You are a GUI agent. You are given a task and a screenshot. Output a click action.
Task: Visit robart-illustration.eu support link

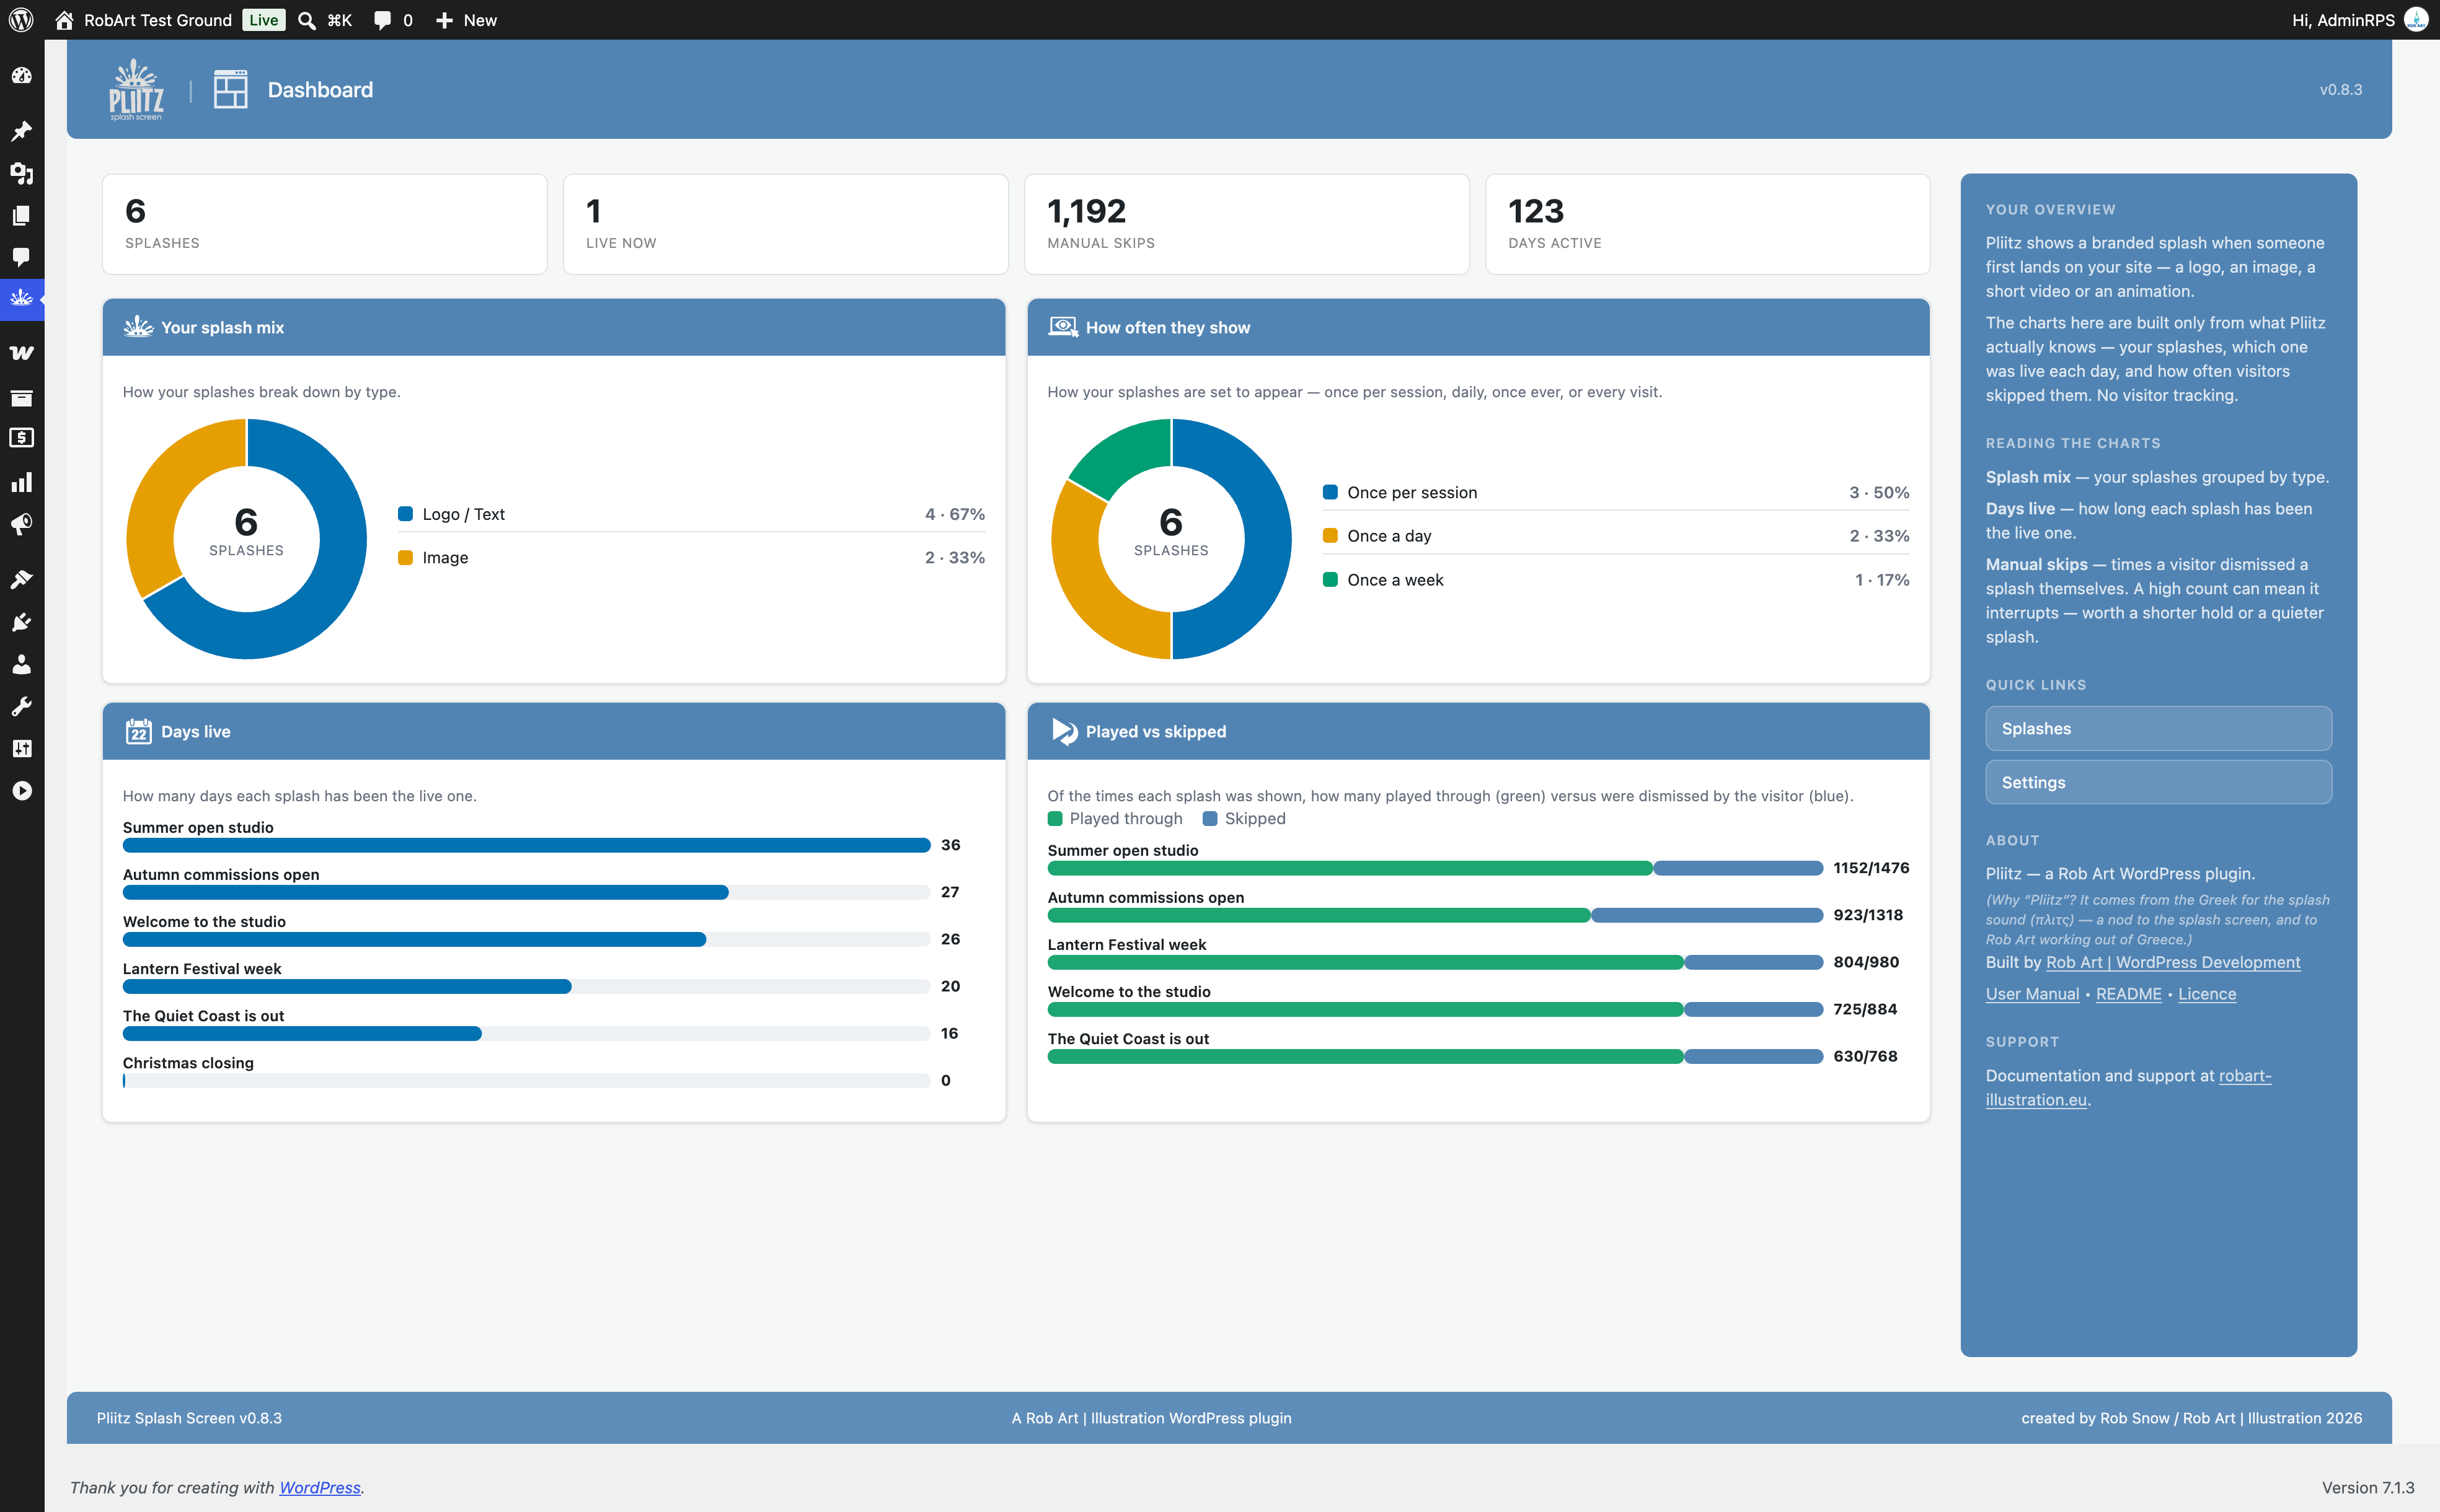[2128, 1088]
